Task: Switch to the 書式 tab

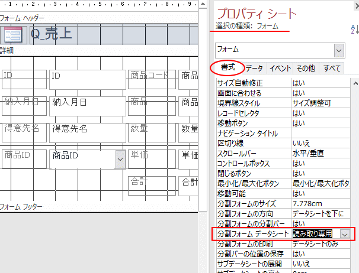Action: (x=227, y=67)
